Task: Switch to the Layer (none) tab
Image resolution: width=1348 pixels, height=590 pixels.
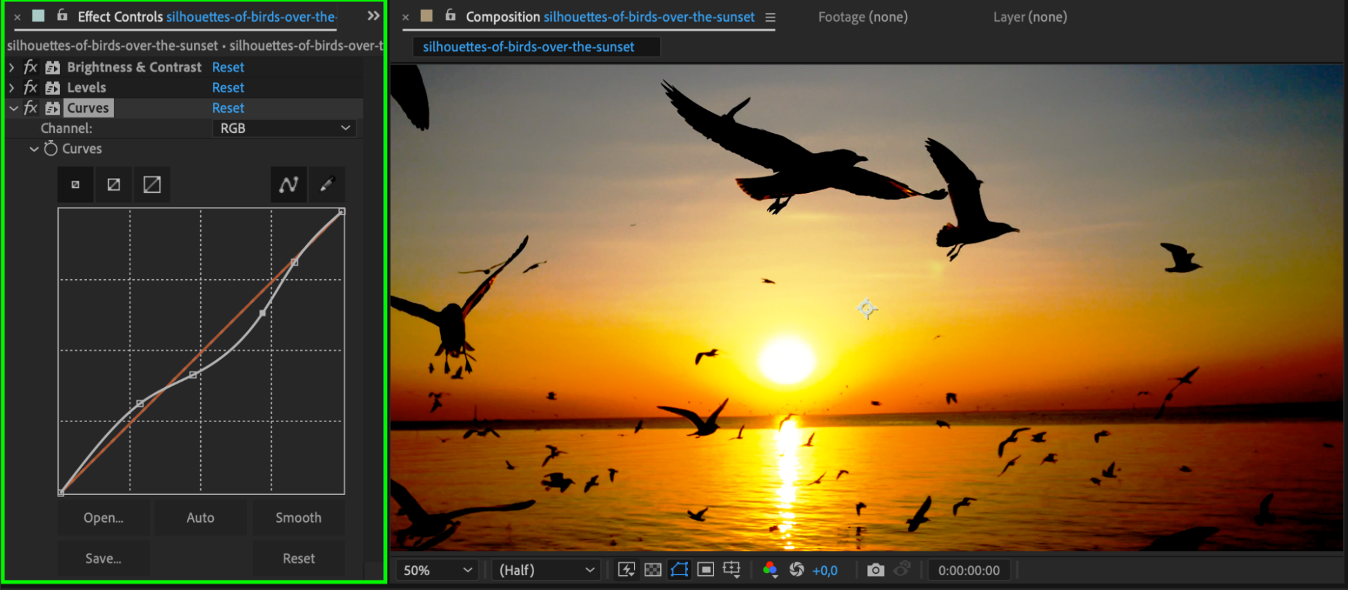Action: [1030, 17]
